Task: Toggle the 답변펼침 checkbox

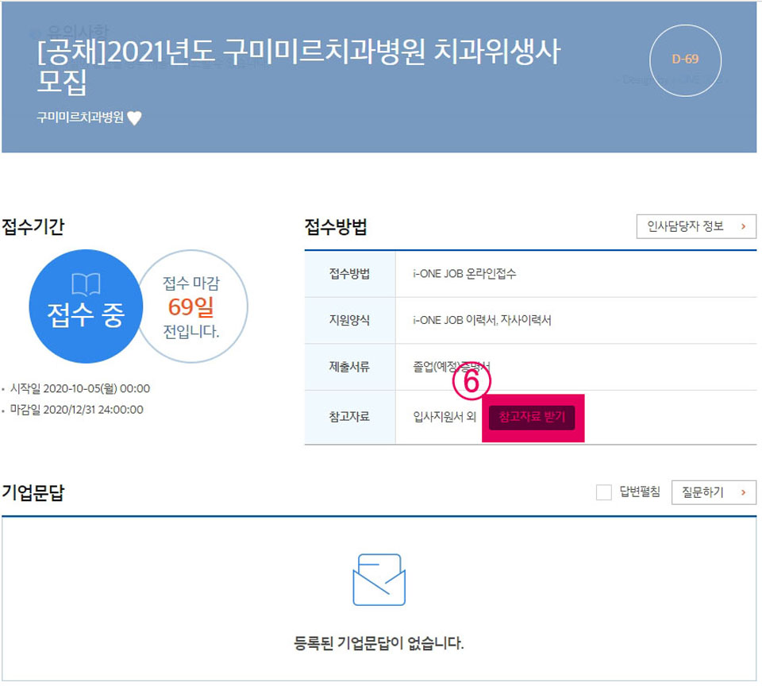Action: click(603, 493)
